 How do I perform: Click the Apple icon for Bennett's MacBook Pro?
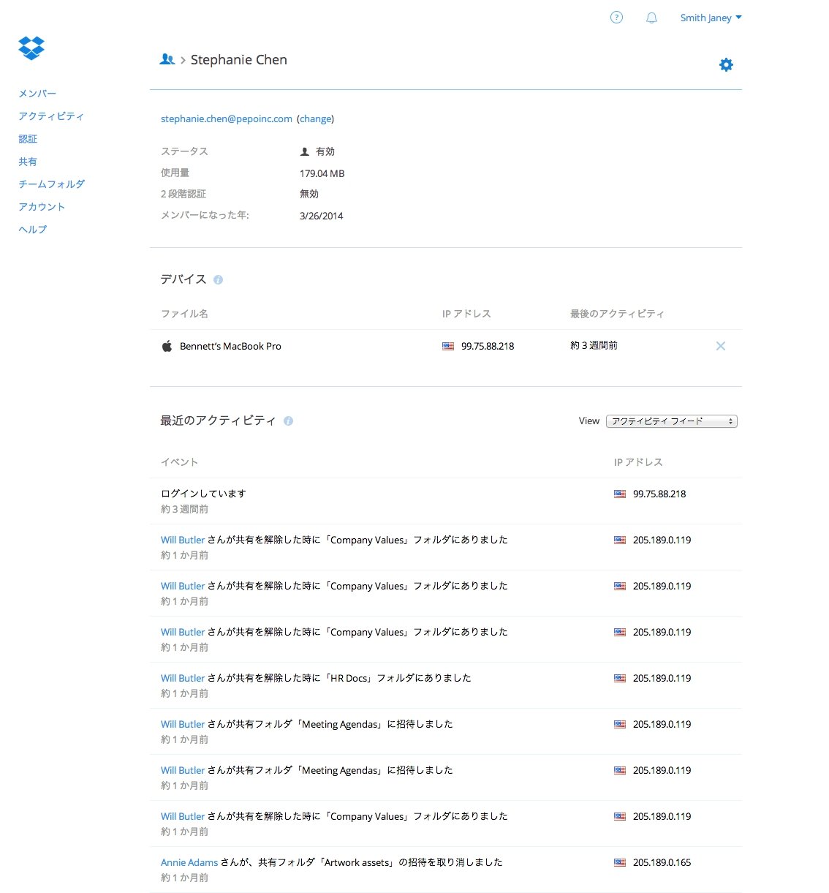point(167,346)
